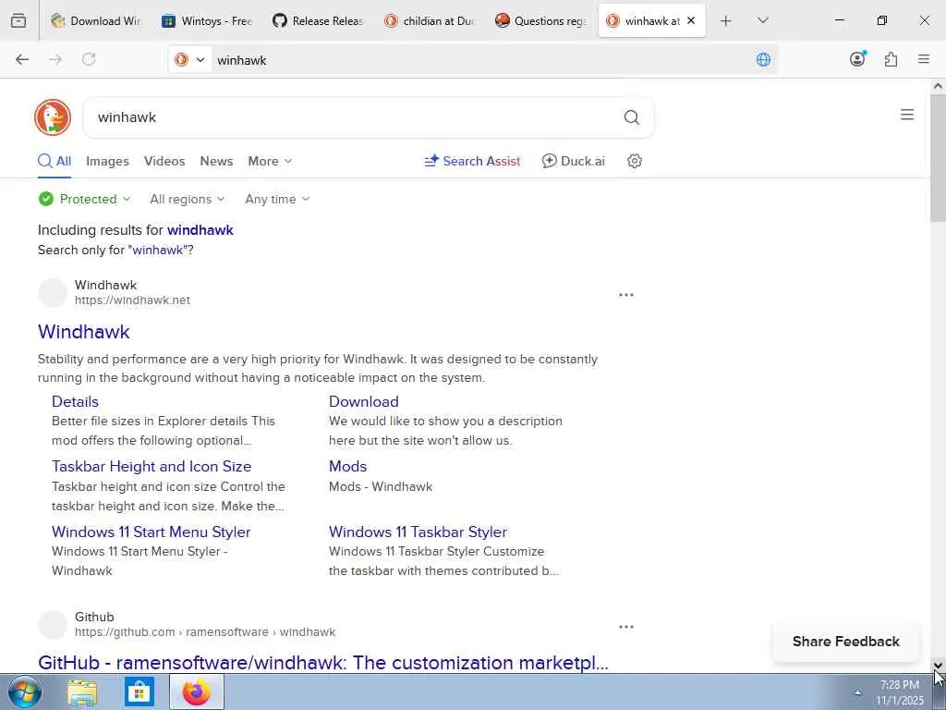Click the Github result favicon
946x710 pixels.
click(x=53, y=624)
